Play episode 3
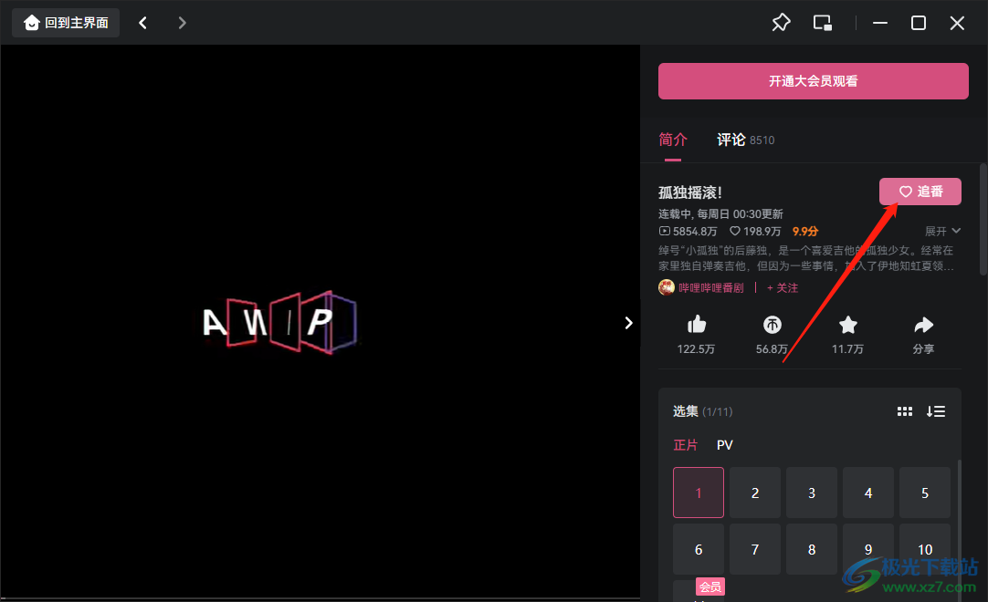The image size is (988, 602). pyautogui.click(x=812, y=493)
